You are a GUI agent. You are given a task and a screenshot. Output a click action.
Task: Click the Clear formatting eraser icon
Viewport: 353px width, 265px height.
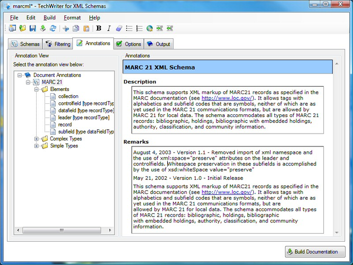click(119, 28)
